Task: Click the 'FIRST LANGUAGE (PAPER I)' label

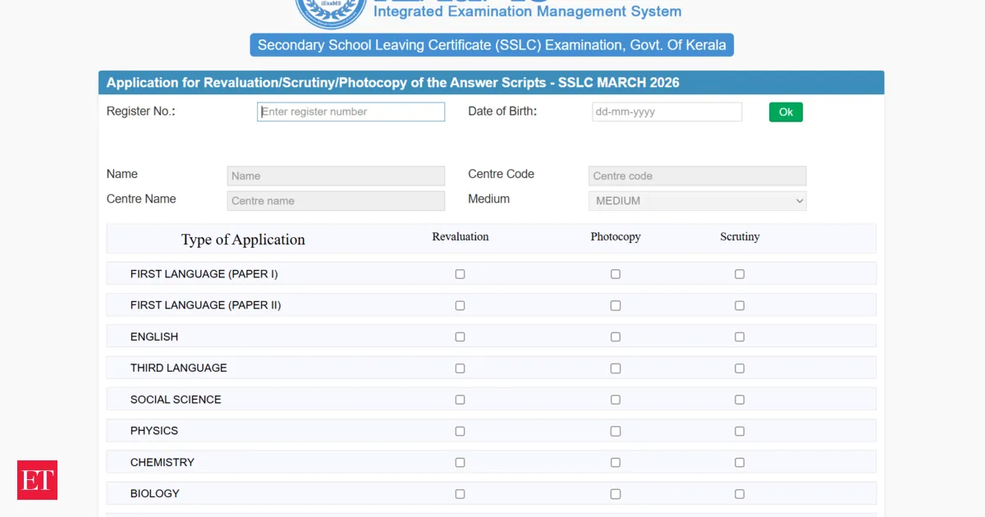Action: tap(204, 274)
